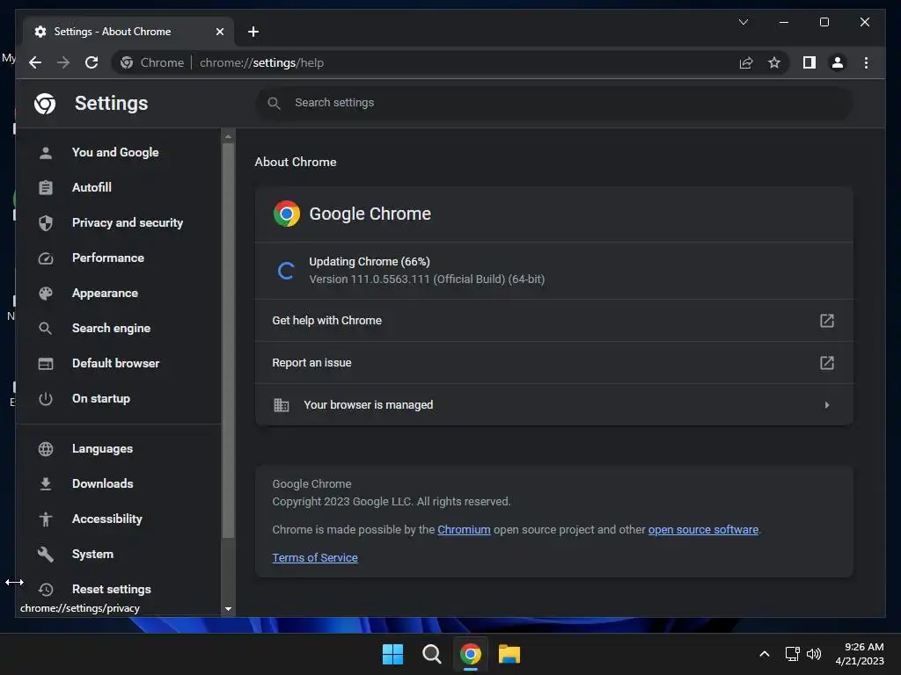Open the open source software link

(703, 530)
